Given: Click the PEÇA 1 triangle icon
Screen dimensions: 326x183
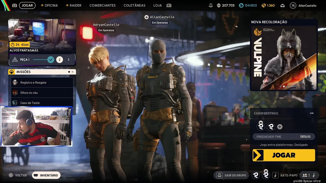Looking at the screenshot, I should coord(15,60).
